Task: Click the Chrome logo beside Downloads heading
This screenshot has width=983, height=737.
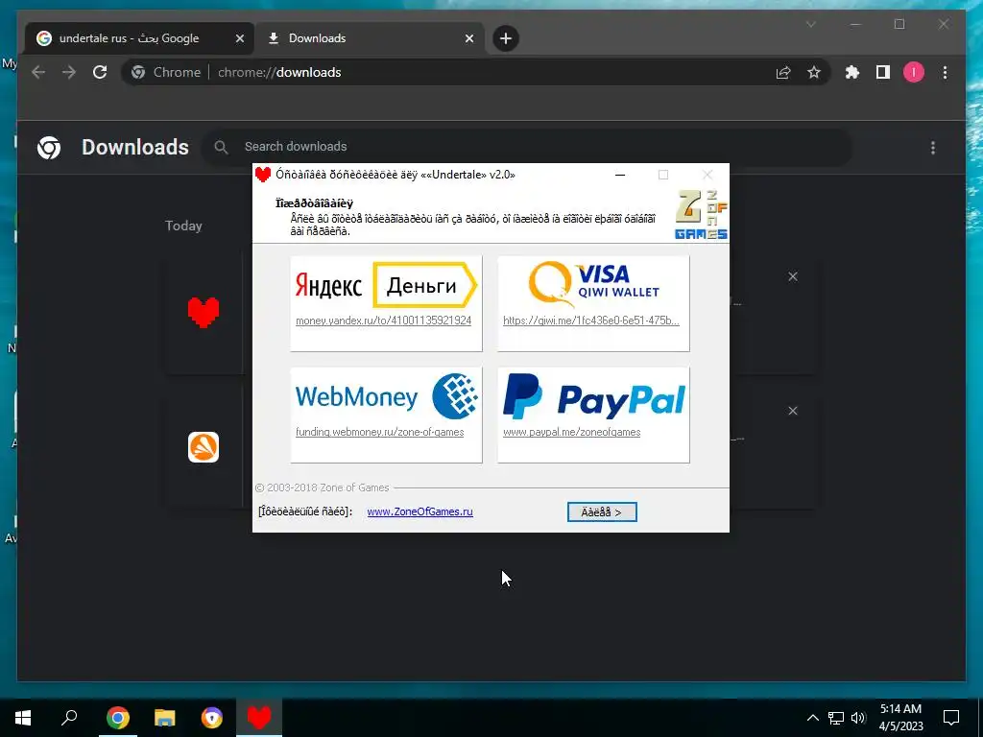Action: (49, 148)
